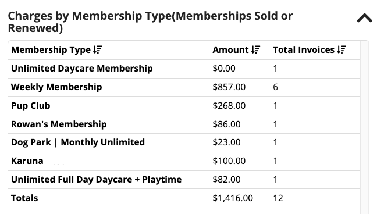Click the $857.00 Weekly Membership amount
The image size is (377, 214).
(229, 87)
